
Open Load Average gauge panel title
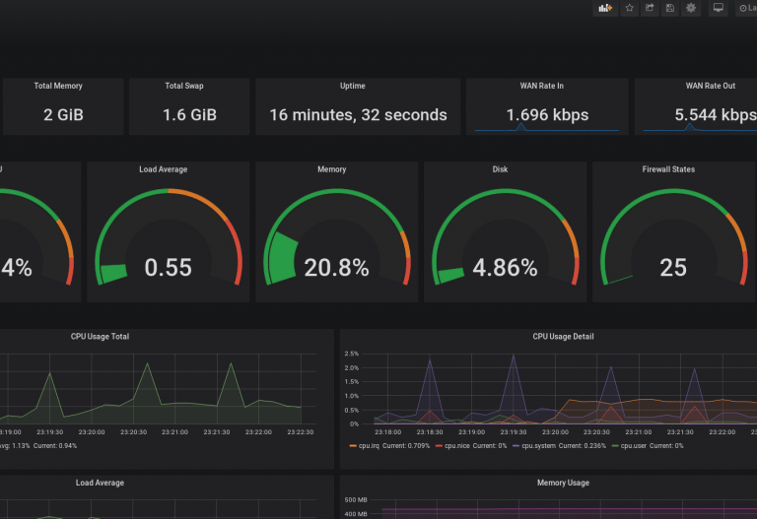point(164,169)
